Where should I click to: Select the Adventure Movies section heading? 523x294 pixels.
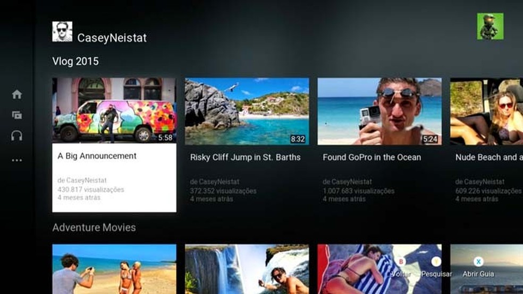[x=94, y=228]
